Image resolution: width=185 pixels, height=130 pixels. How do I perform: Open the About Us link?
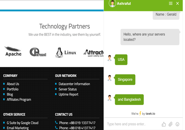pyautogui.click(x=13, y=84)
